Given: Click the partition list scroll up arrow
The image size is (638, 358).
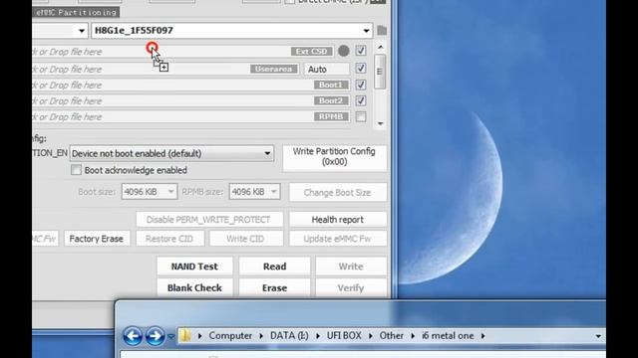Looking at the screenshot, I should click(380, 48).
